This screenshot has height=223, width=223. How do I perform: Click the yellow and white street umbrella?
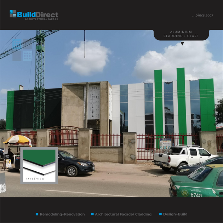point(17,139)
